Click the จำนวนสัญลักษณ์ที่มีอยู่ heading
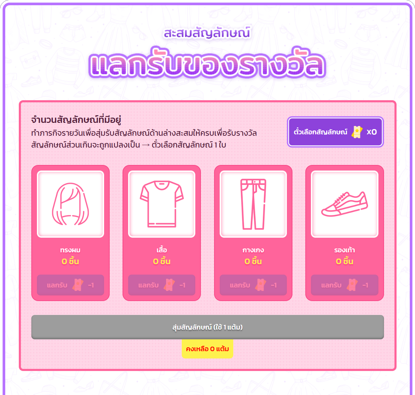 pyautogui.click(x=76, y=120)
